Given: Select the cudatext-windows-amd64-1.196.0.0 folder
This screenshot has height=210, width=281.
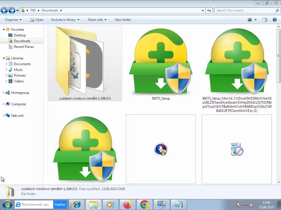Looking at the screenshot, I should [x=85, y=63].
